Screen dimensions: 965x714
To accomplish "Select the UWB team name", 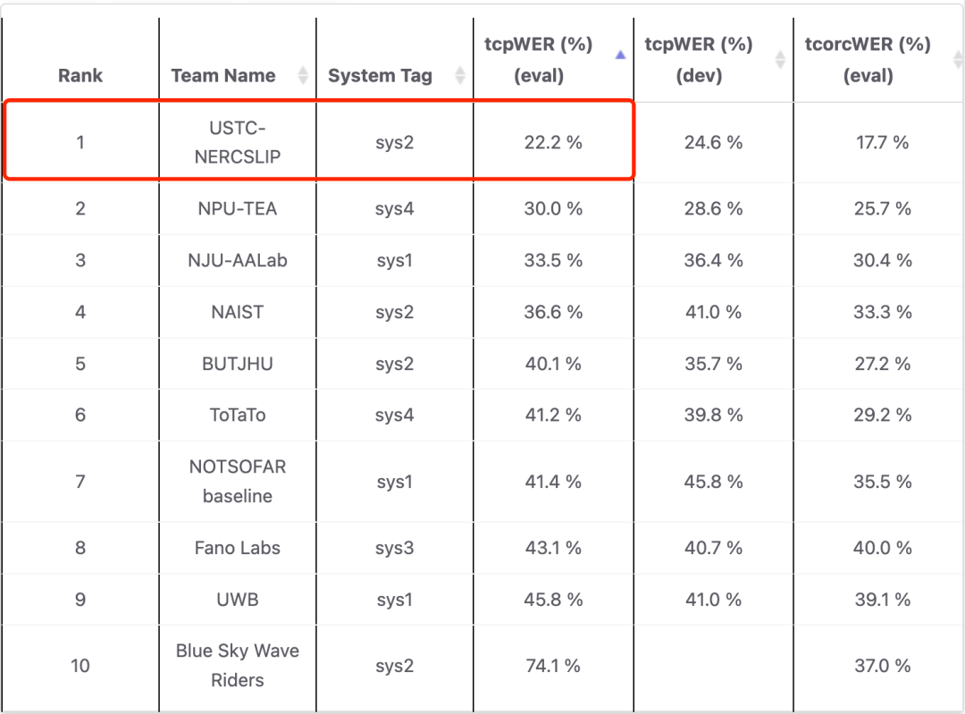I will coord(238,600).
